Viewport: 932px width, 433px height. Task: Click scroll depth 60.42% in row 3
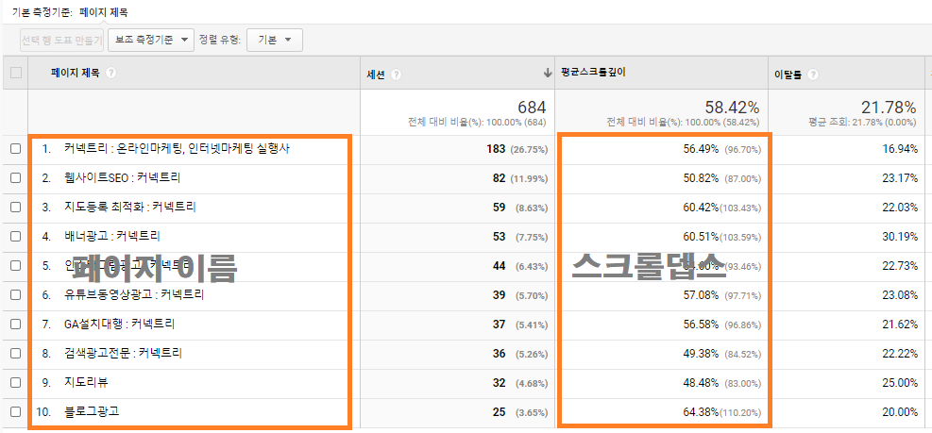[x=701, y=208]
